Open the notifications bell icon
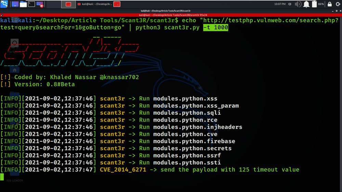The height and width of the screenshot is (192, 342). pos(306,4)
